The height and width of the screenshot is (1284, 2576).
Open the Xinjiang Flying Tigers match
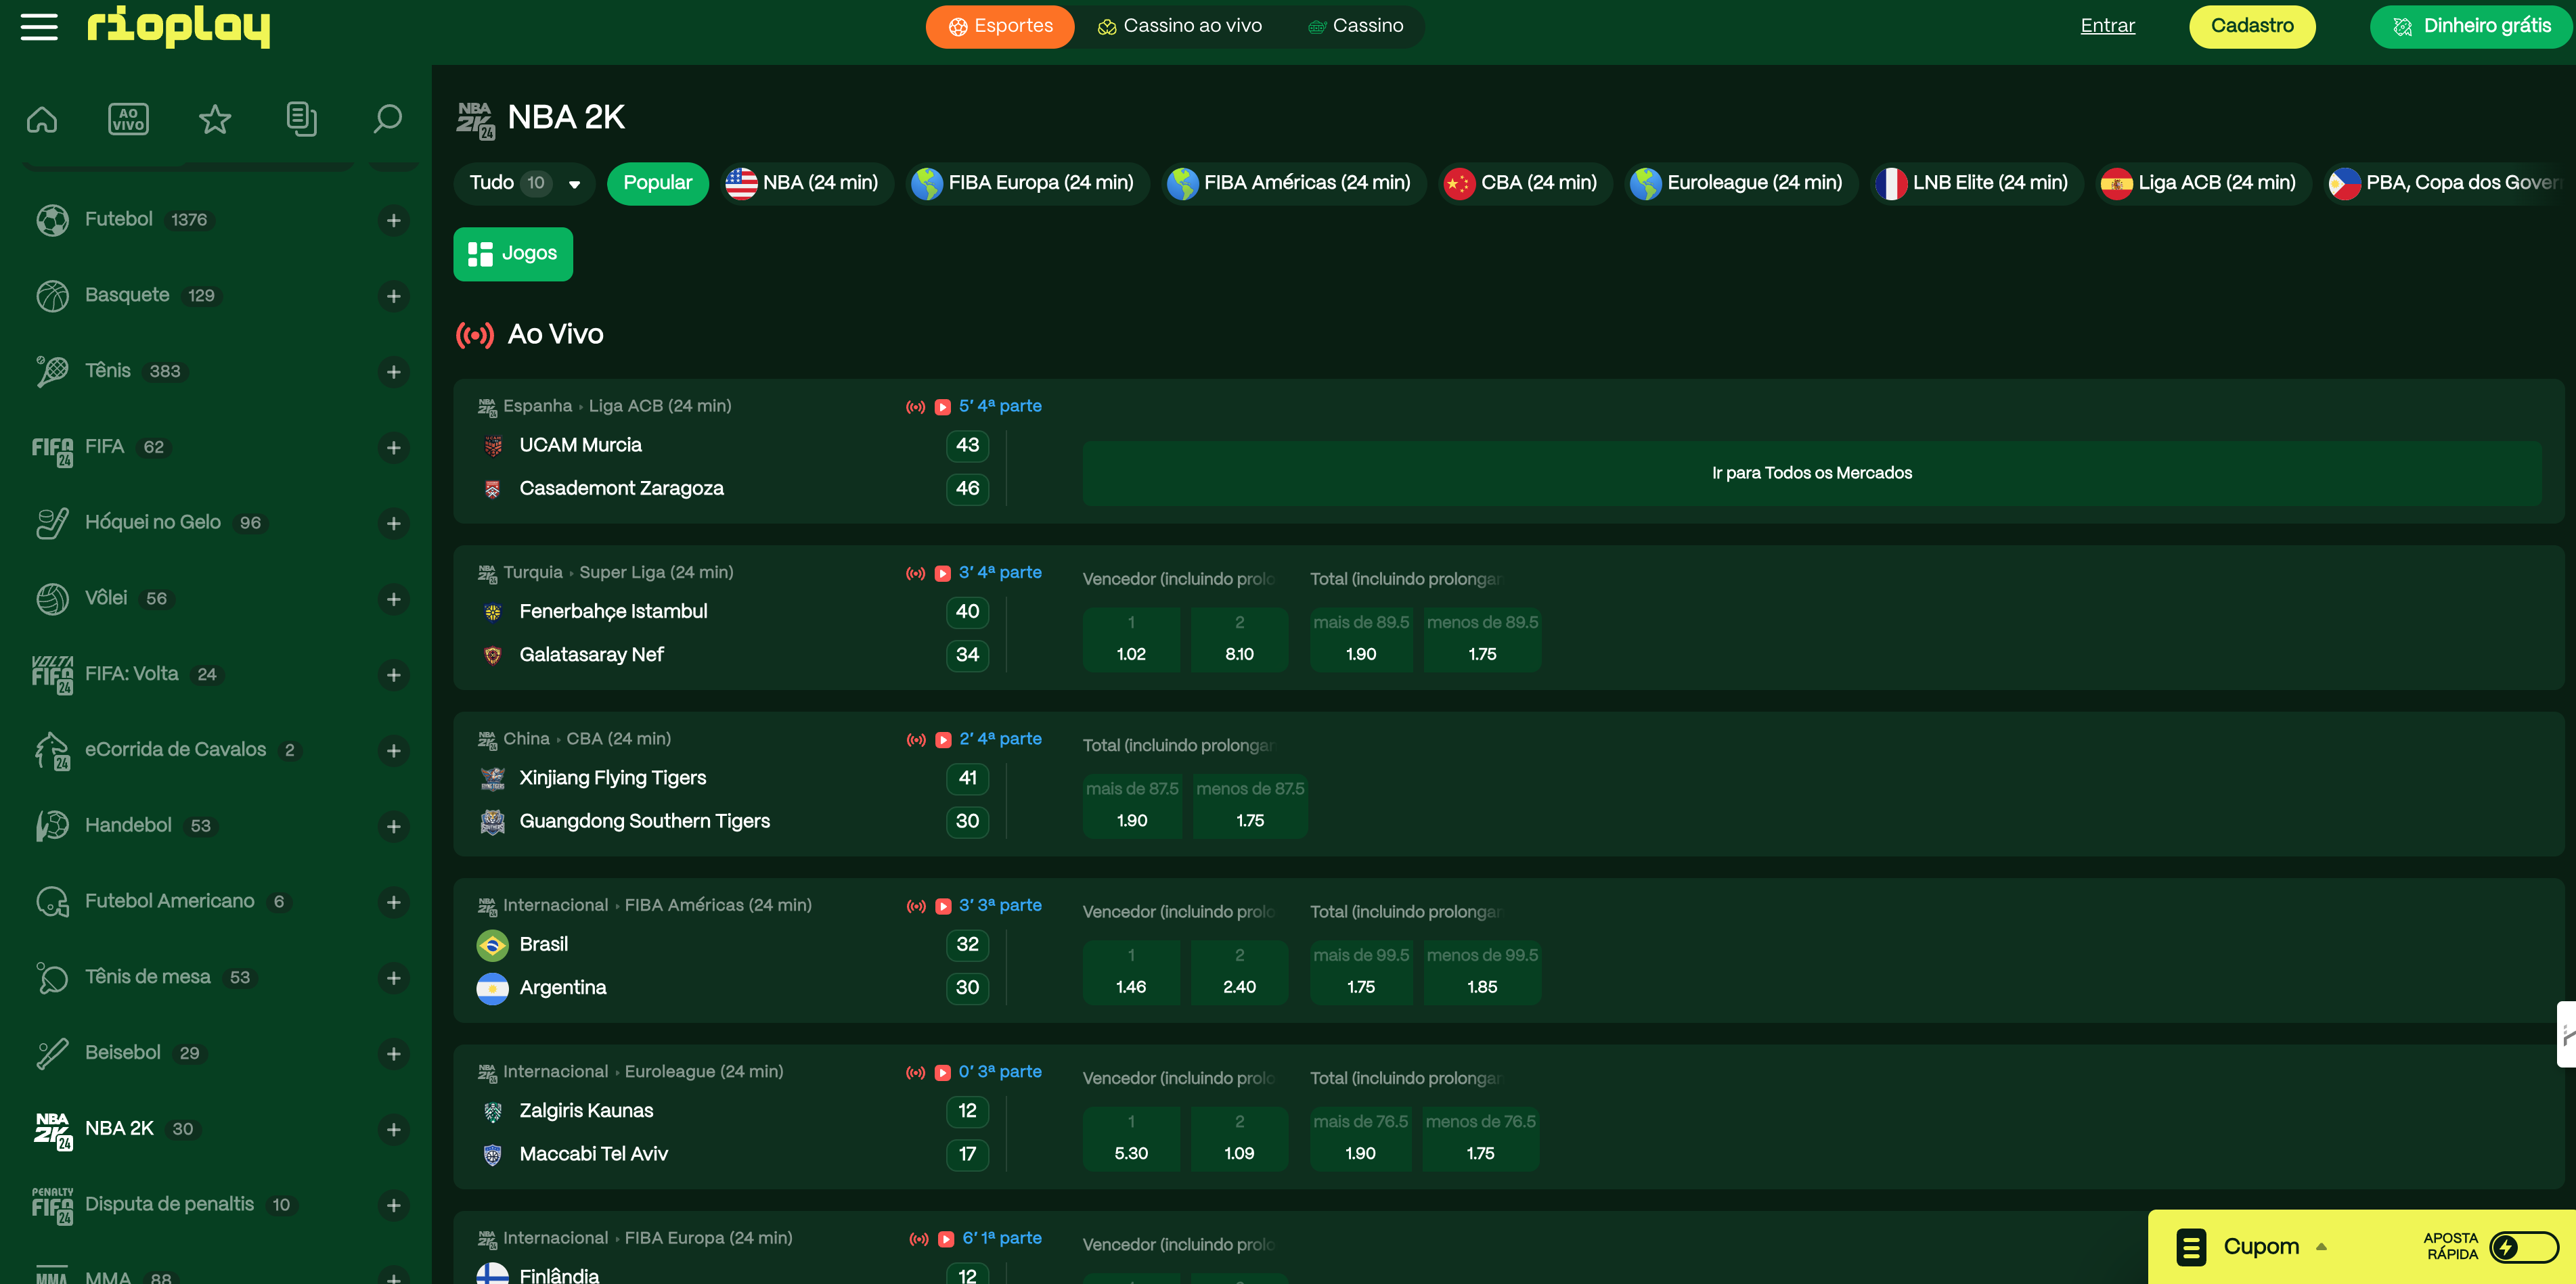tap(613, 779)
